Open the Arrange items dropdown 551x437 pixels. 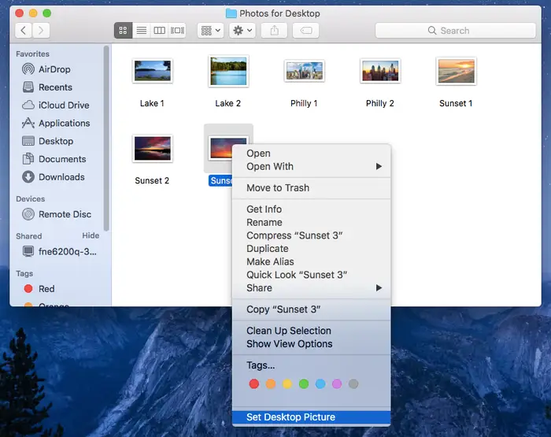210,31
